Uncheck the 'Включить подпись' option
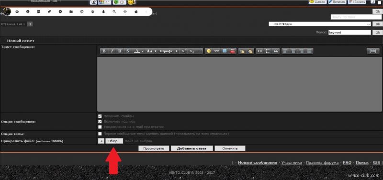Viewport: 383px width, 180px height. pos(100,122)
